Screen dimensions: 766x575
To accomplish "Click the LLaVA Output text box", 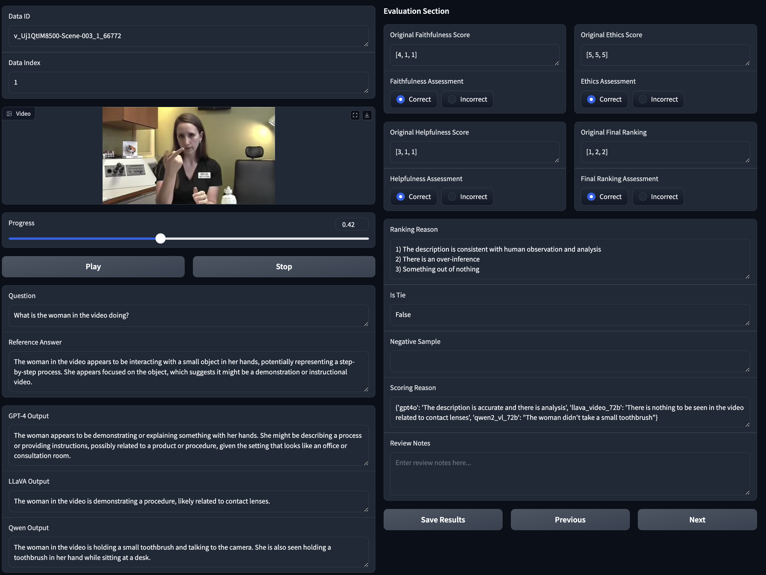I will tap(188, 501).
